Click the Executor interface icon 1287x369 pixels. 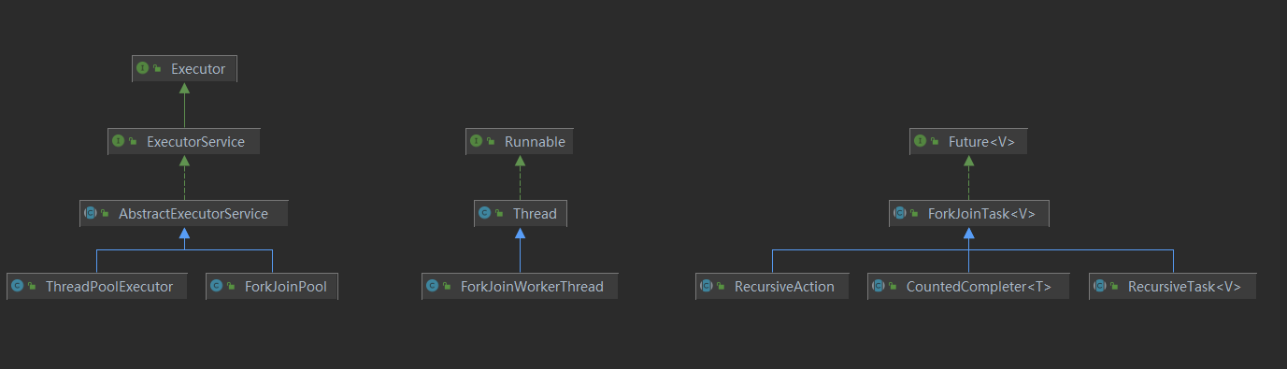pos(143,68)
